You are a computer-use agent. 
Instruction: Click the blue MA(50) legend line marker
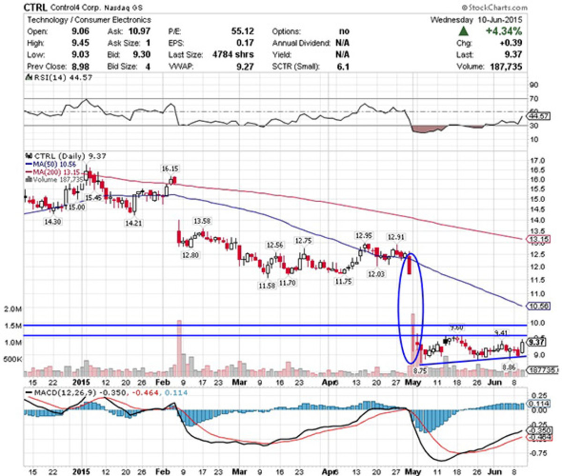click(29, 164)
